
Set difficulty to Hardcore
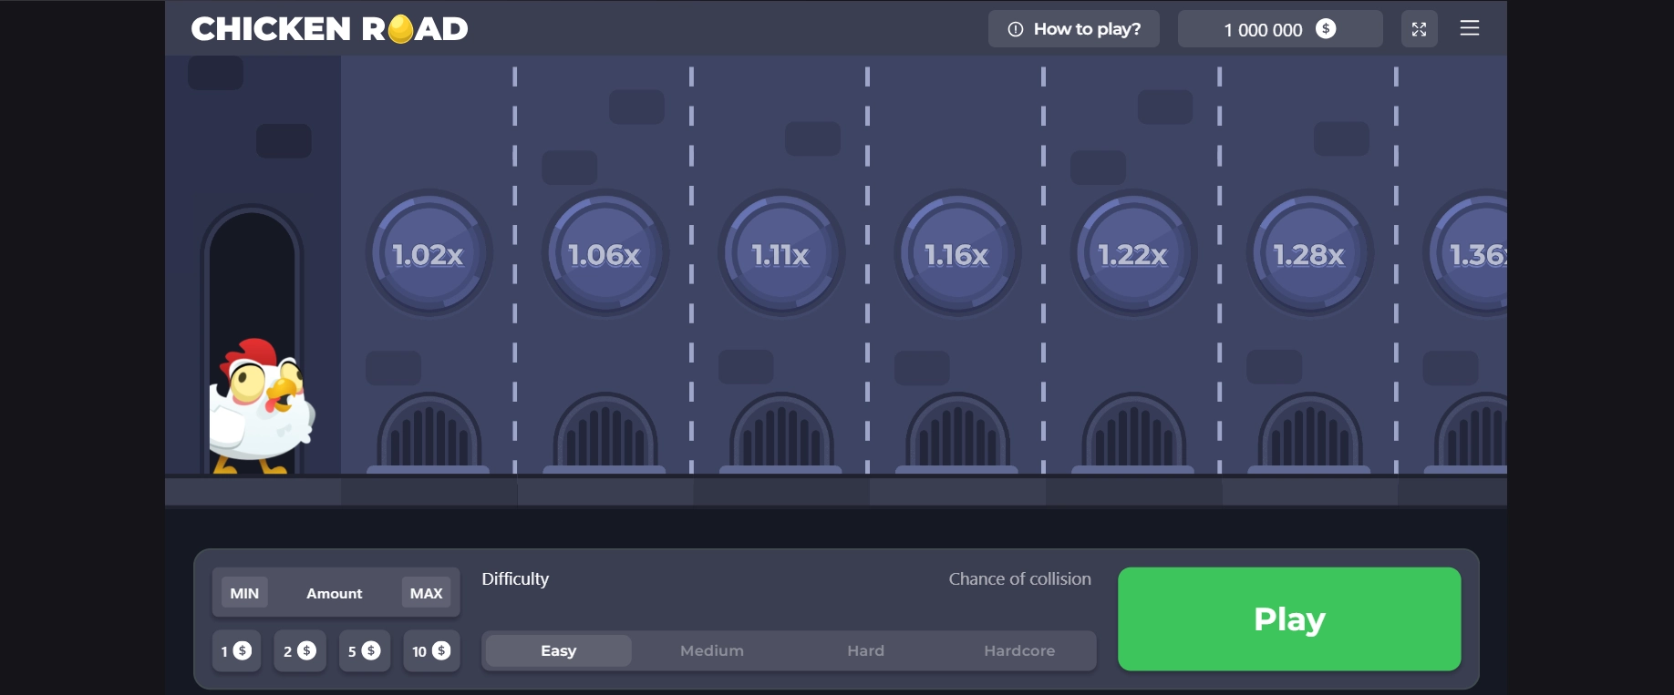1018,650
